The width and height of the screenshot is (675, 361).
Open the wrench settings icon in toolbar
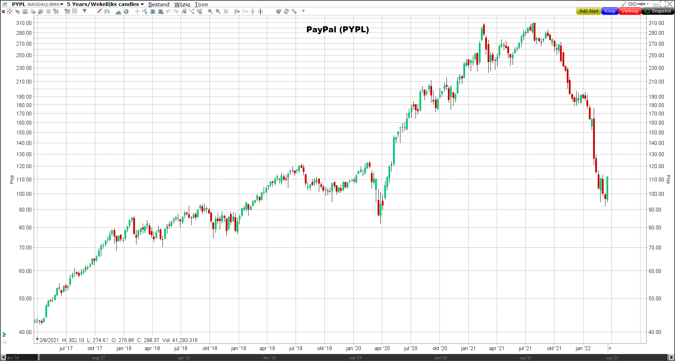[x=294, y=11]
